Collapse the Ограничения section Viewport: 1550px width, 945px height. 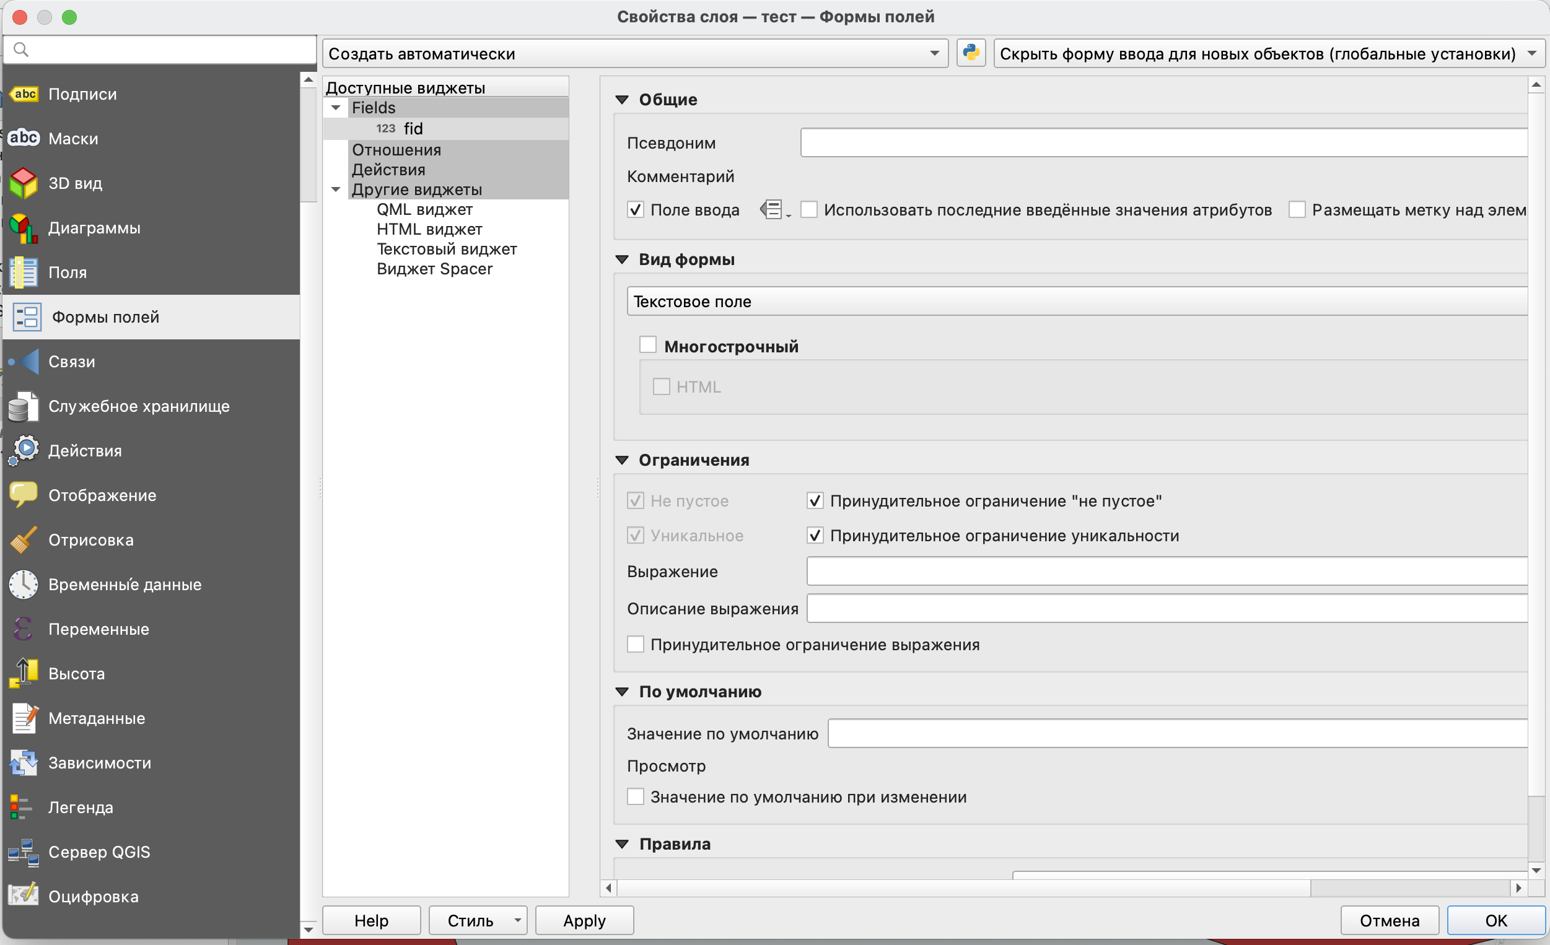[x=621, y=460]
